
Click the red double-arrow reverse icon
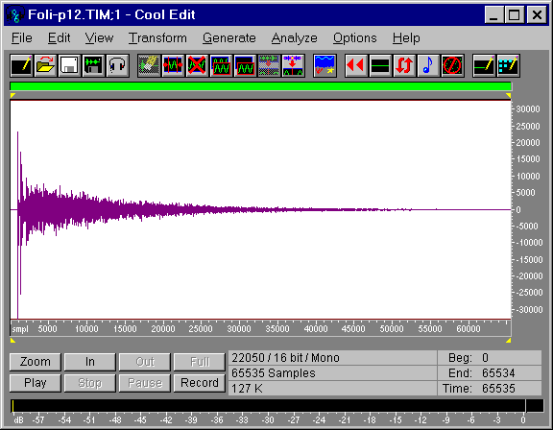click(x=356, y=66)
